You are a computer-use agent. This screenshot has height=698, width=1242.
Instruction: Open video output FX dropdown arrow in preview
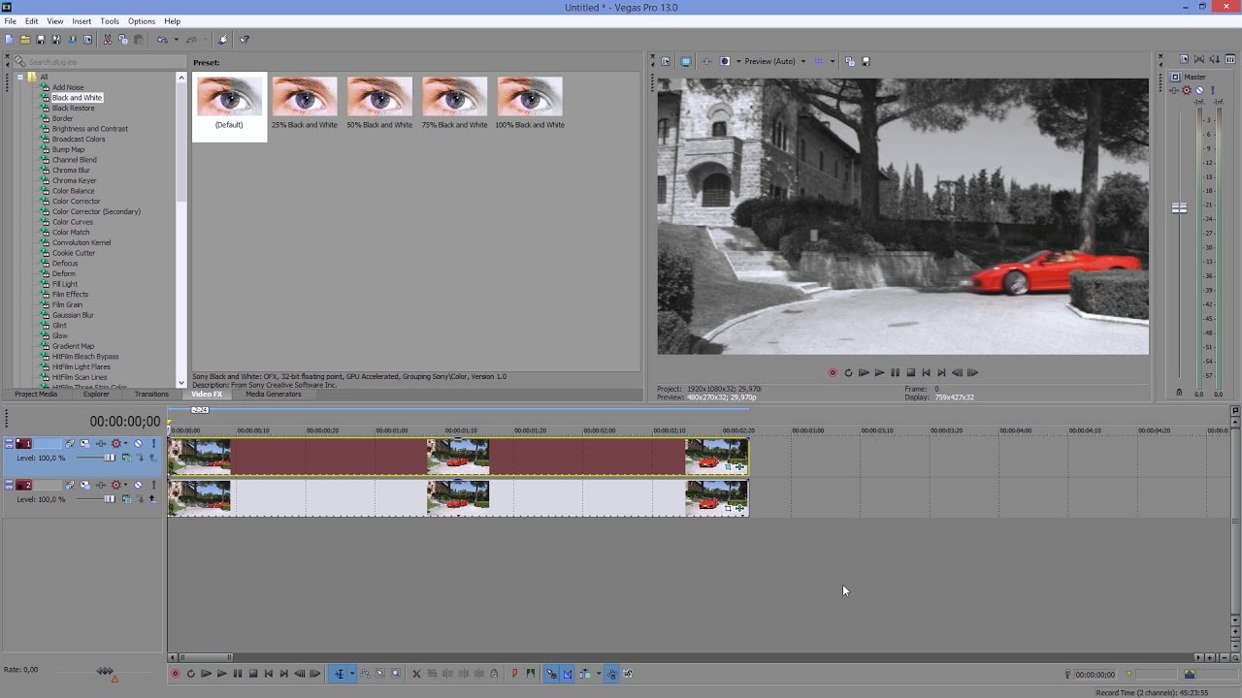(x=739, y=61)
